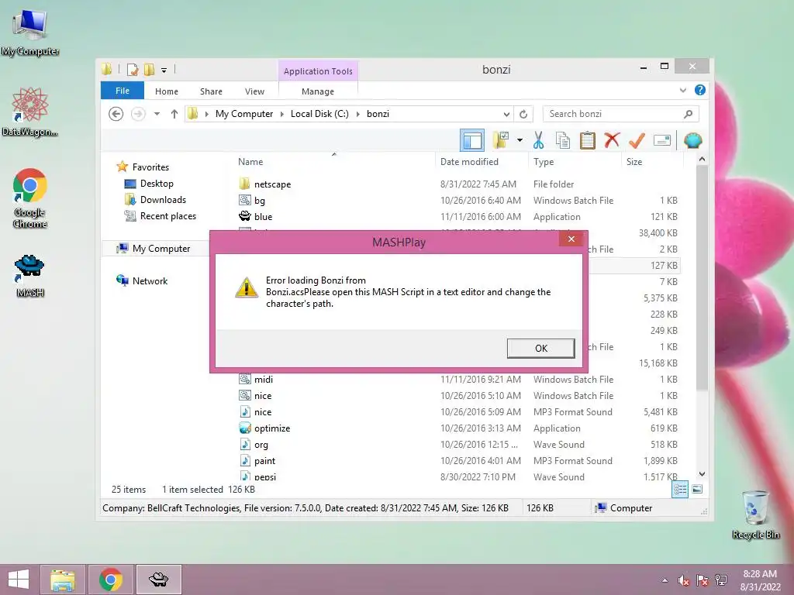Expand the ribbon with the chevron
The width and height of the screenshot is (794, 595).
tap(682, 90)
